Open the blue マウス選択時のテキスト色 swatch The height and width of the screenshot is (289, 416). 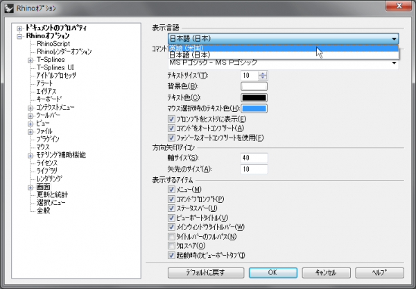pos(254,108)
